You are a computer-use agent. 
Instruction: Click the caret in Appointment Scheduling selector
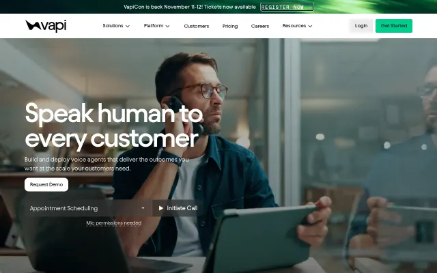click(143, 208)
